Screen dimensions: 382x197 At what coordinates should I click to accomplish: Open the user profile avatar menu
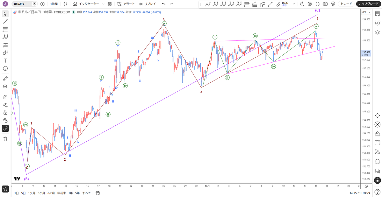click(x=6, y=4)
